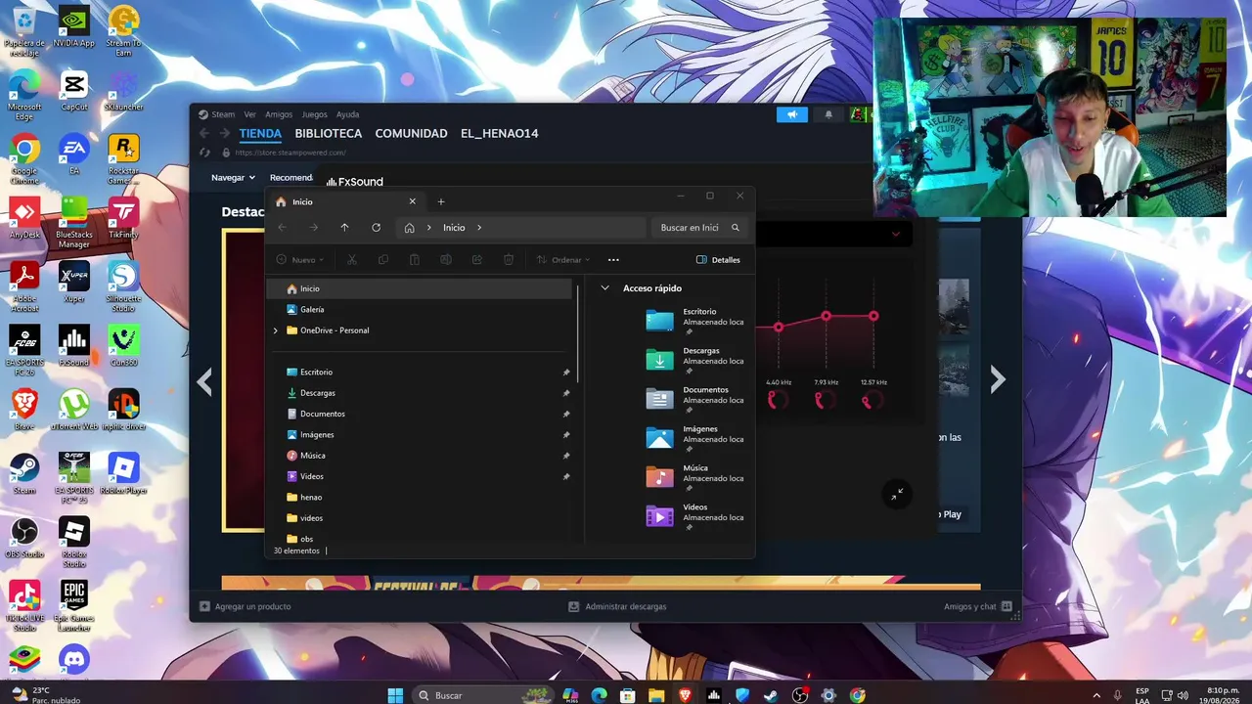Open Administrar descargas in Steam
This screenshot has height=704, width=1252.
617,606
